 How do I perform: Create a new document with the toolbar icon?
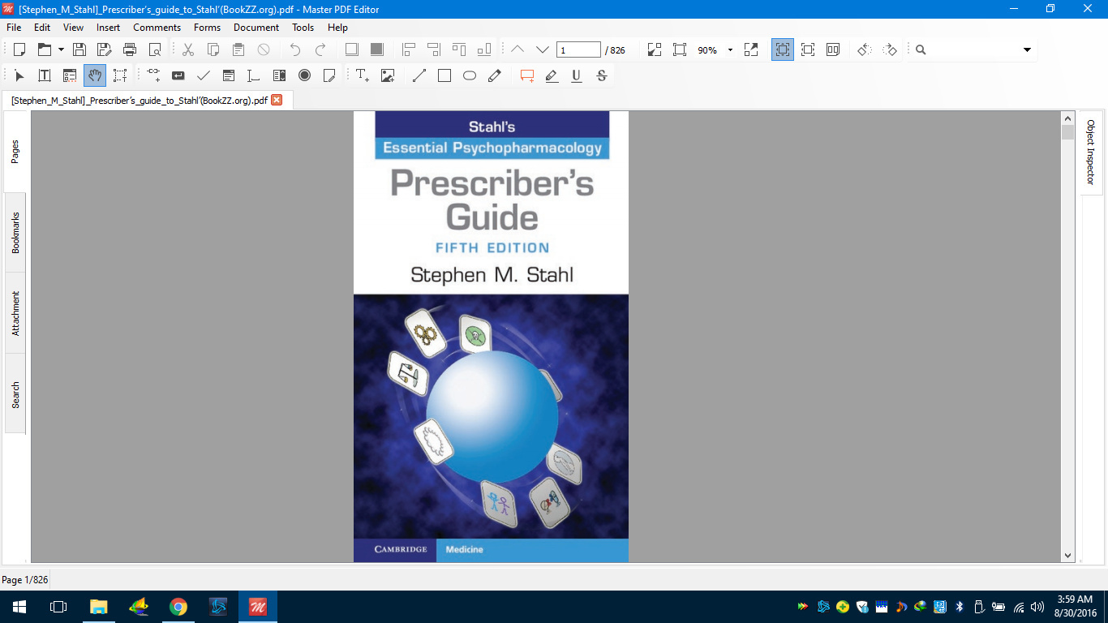pyautogui.click(x=19, y=49)
